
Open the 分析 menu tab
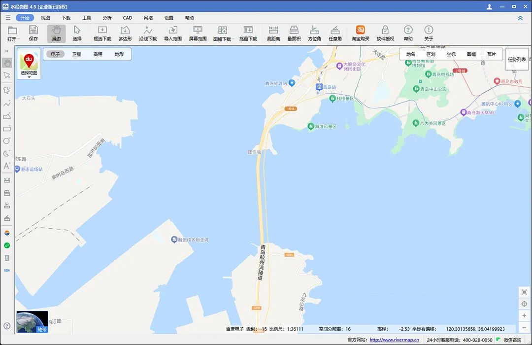click(x=107, y=18)
